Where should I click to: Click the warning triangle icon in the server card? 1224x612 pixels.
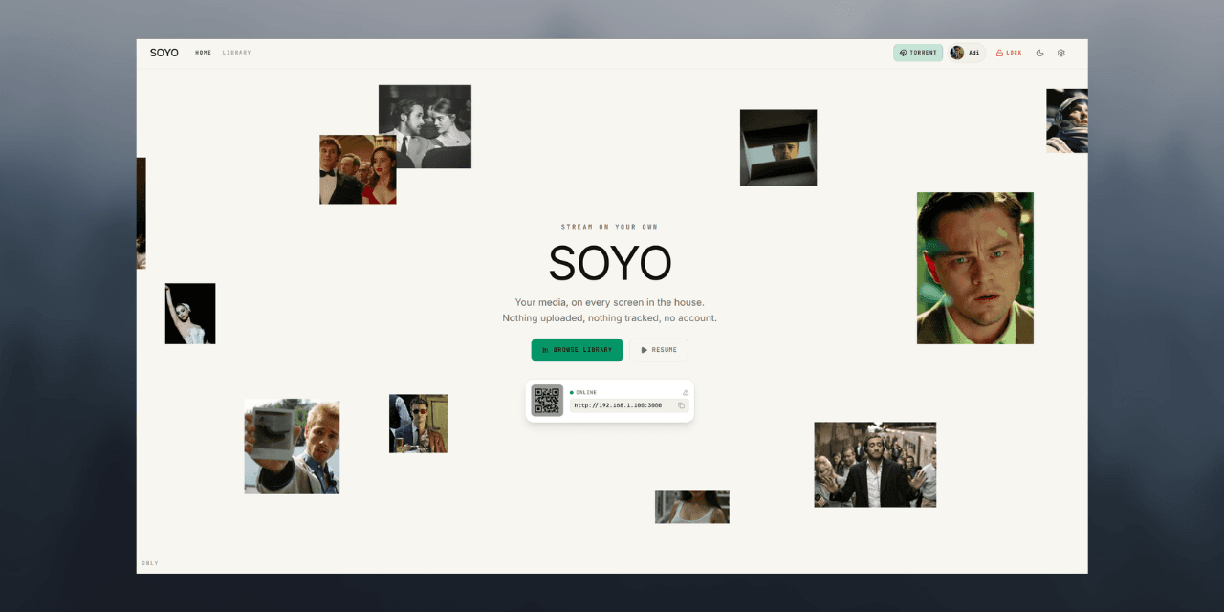click(x=686, y=392)
